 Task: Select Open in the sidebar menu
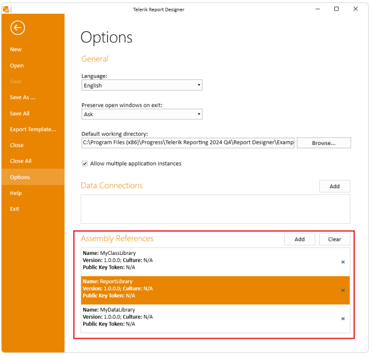(17, 66)
